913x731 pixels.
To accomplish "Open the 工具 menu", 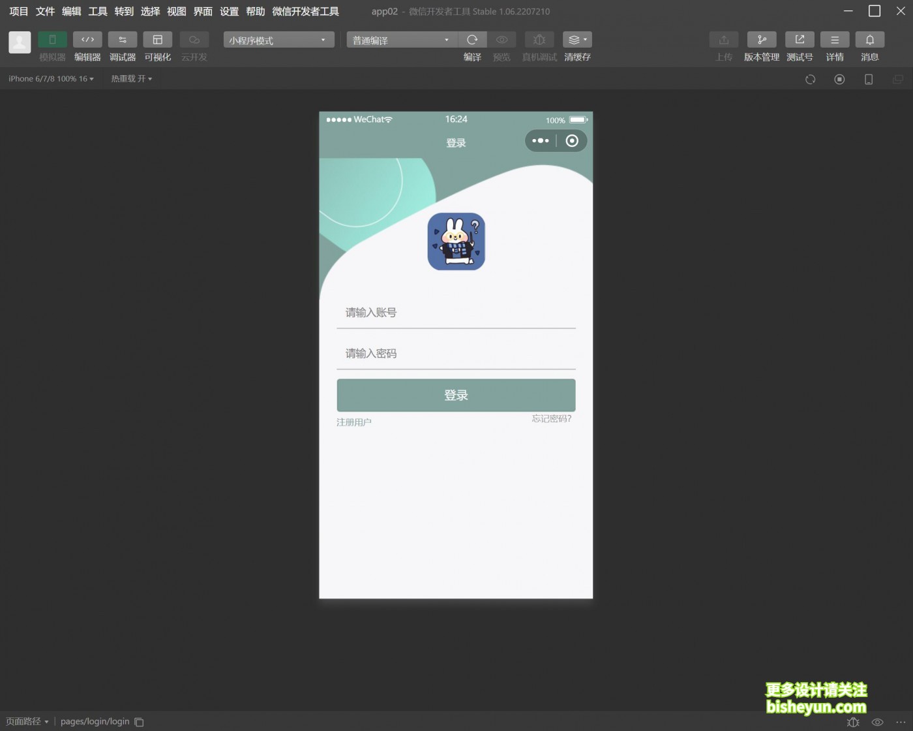I will click(x=98, y=12).
